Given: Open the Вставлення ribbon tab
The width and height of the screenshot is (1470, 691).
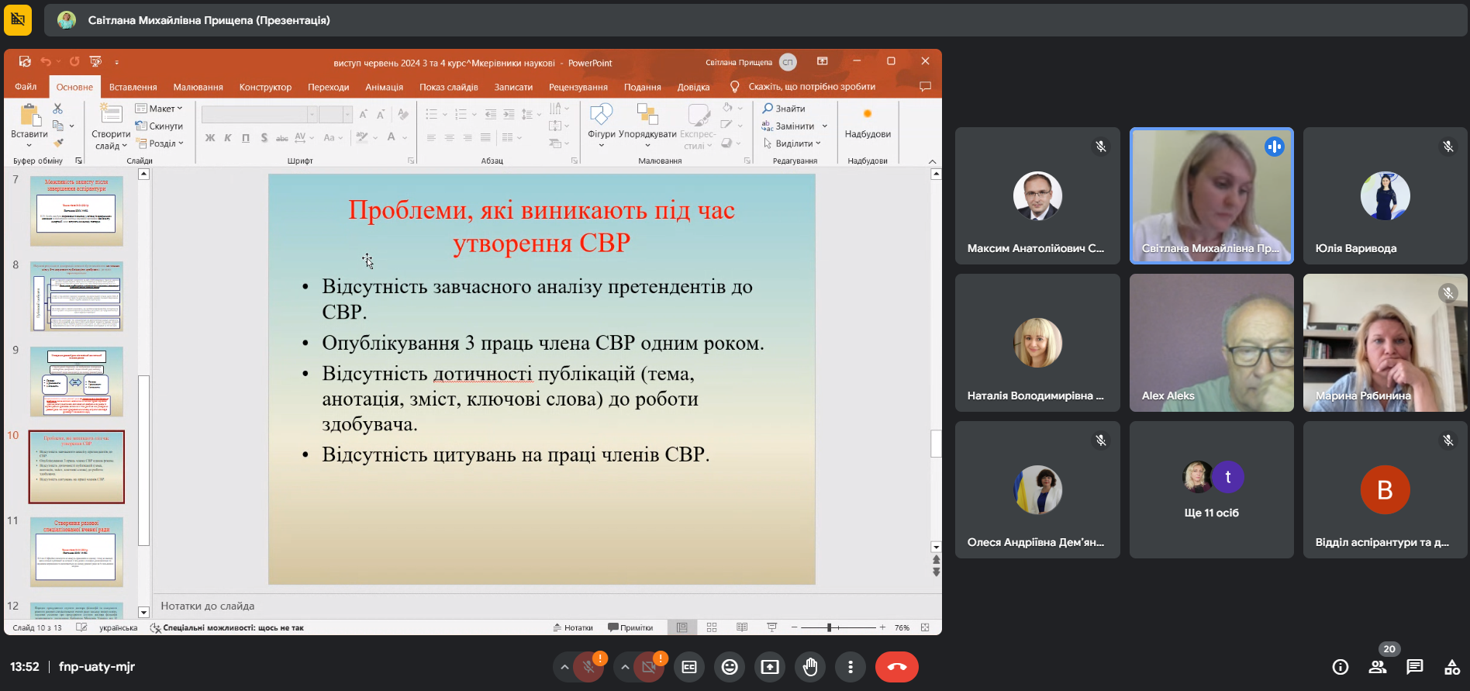Looking at the screenshot, I should tap(133, 87).
